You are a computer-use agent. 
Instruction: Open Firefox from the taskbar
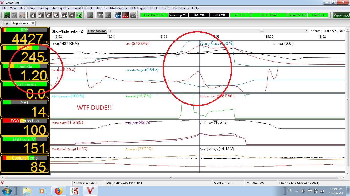tap(58, 191)
